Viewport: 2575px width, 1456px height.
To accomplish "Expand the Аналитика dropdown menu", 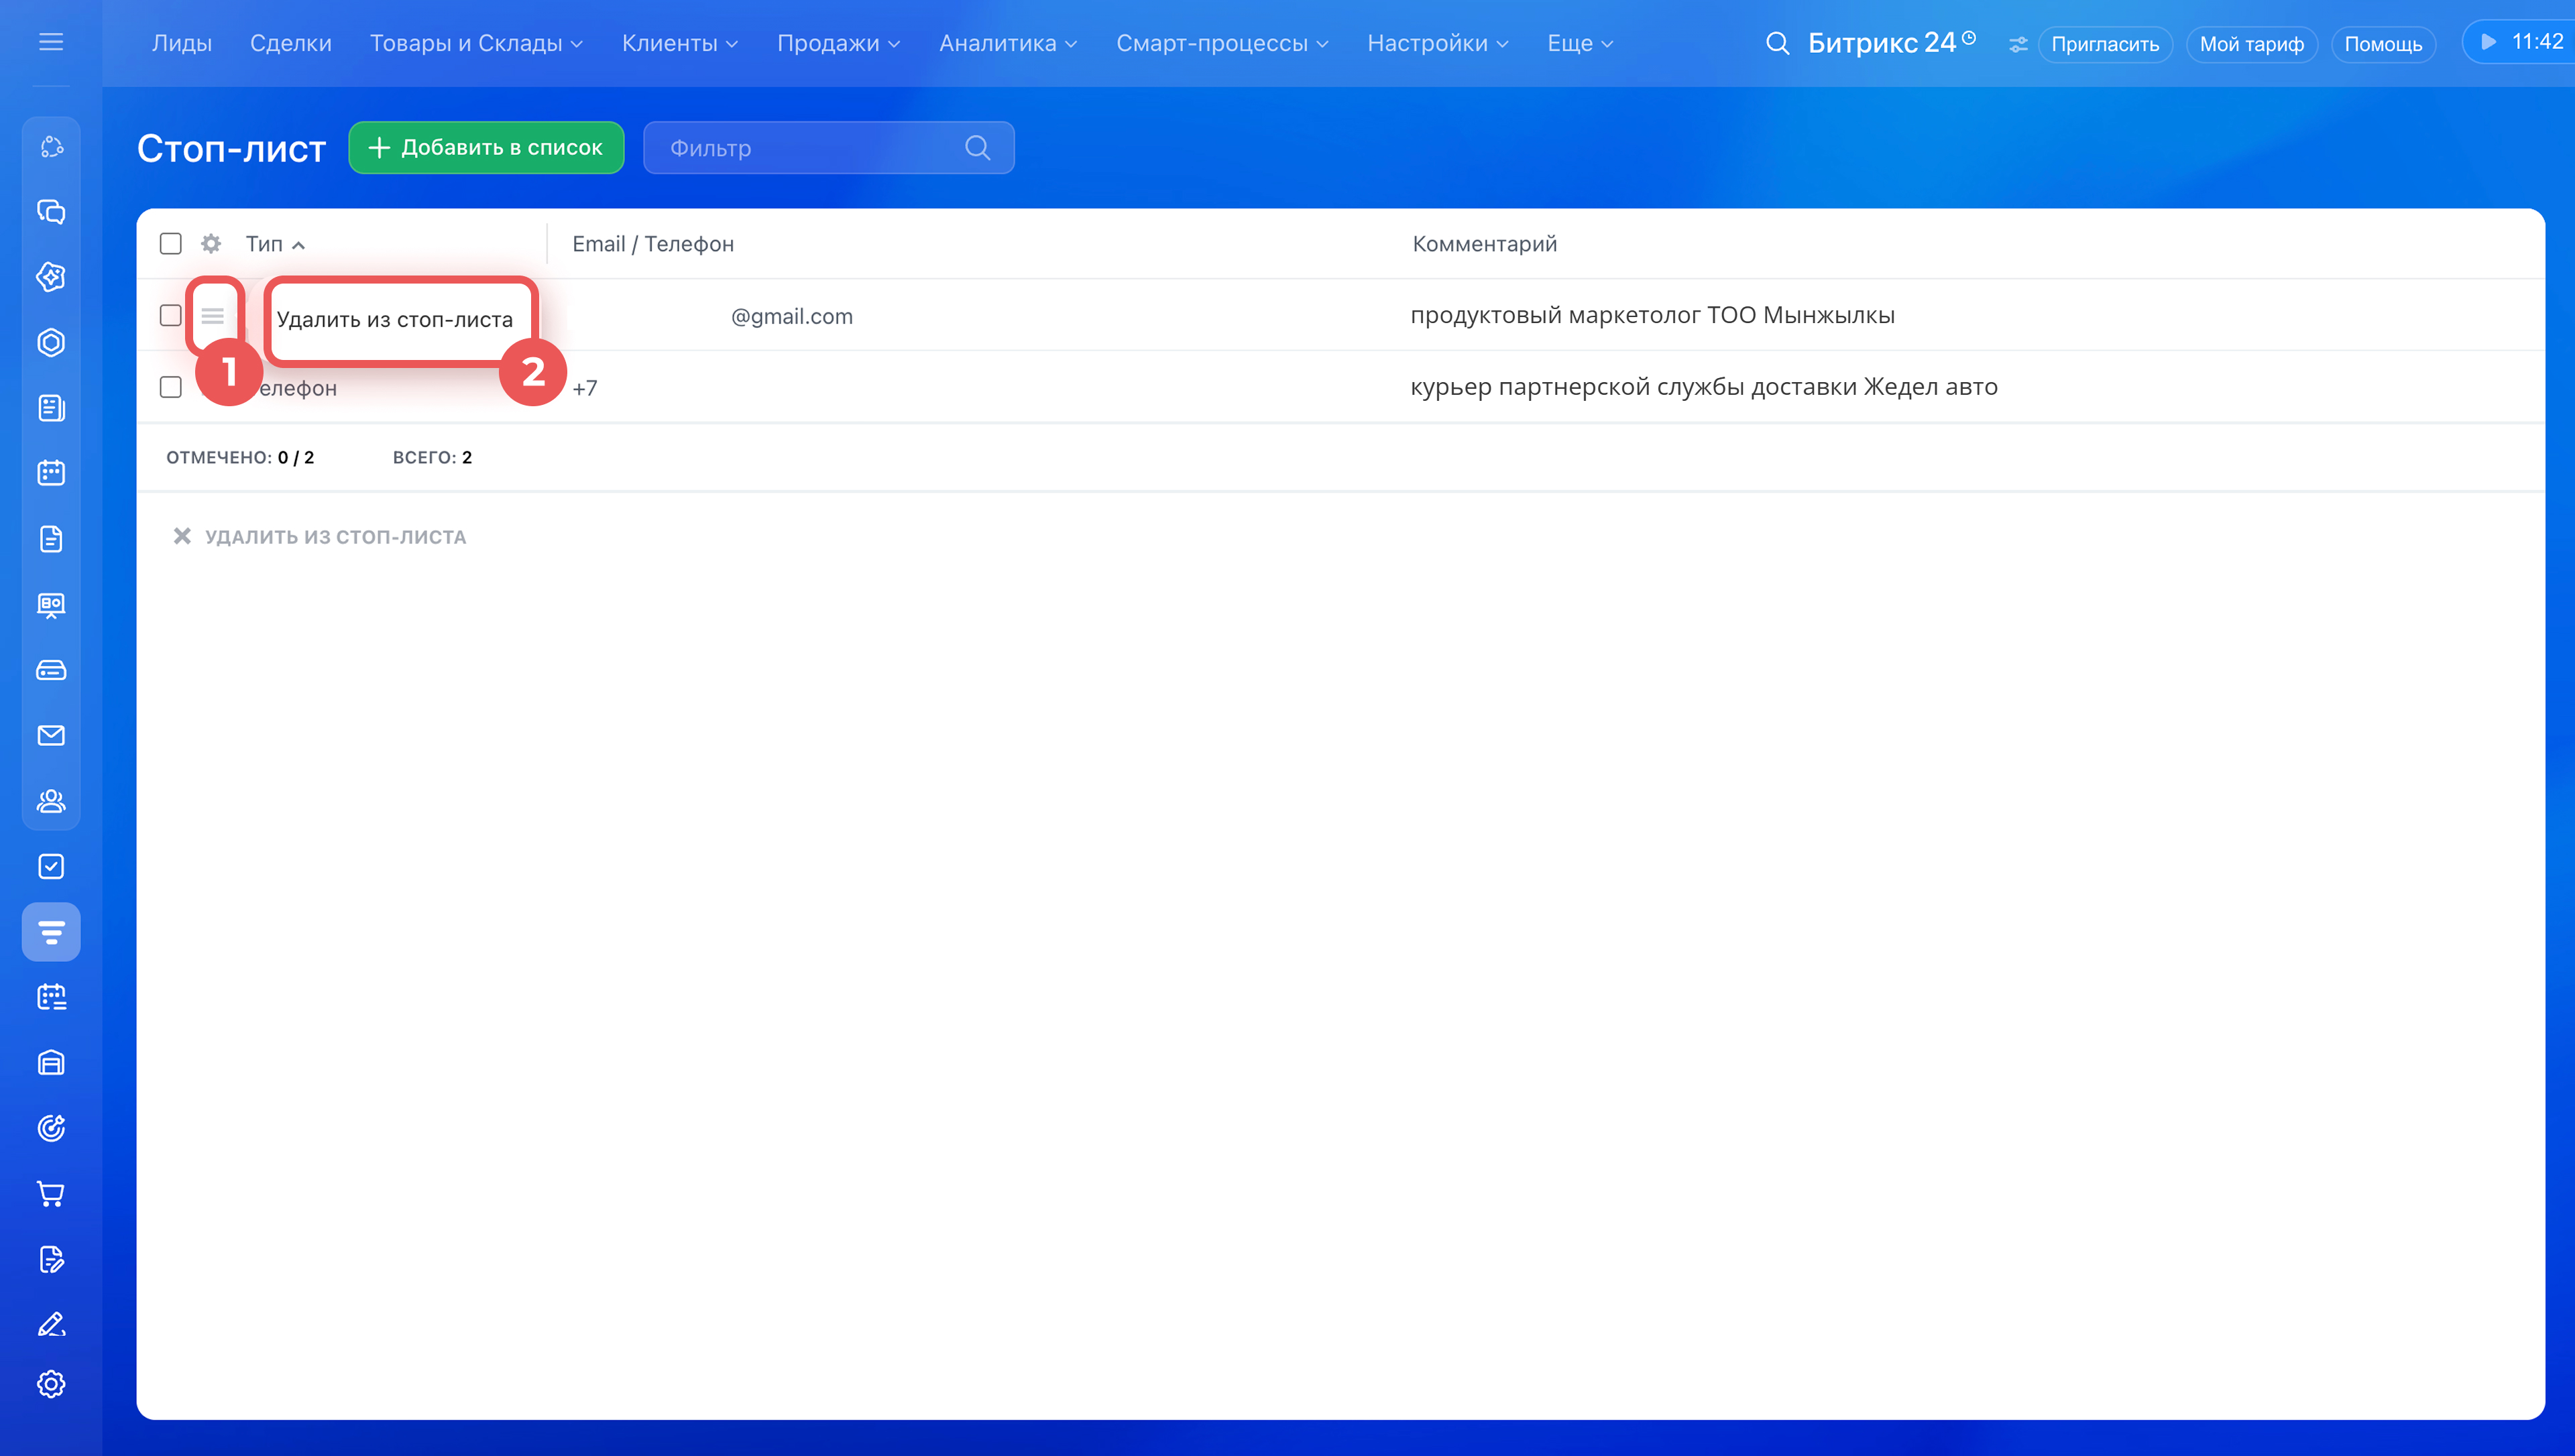I will click(x=1008, y=43).
